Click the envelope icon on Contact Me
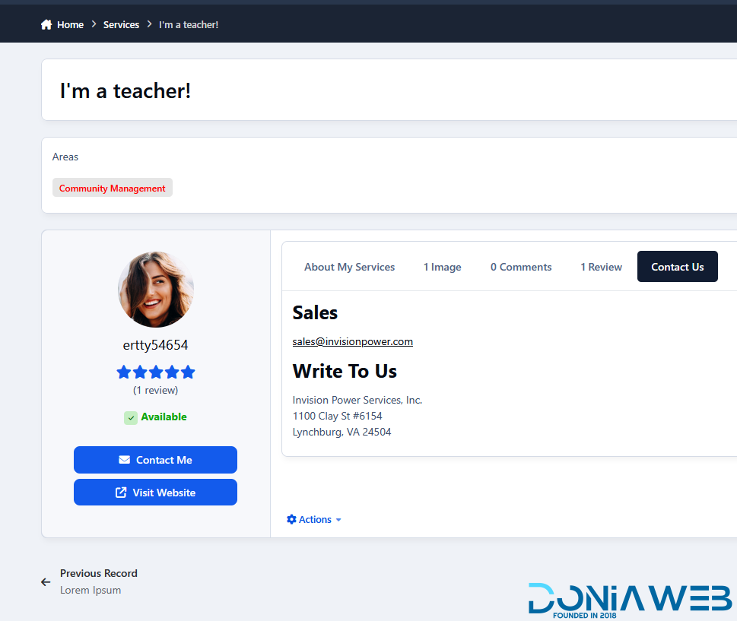Screen dimensions: 737x621 [x=125, y=460]
